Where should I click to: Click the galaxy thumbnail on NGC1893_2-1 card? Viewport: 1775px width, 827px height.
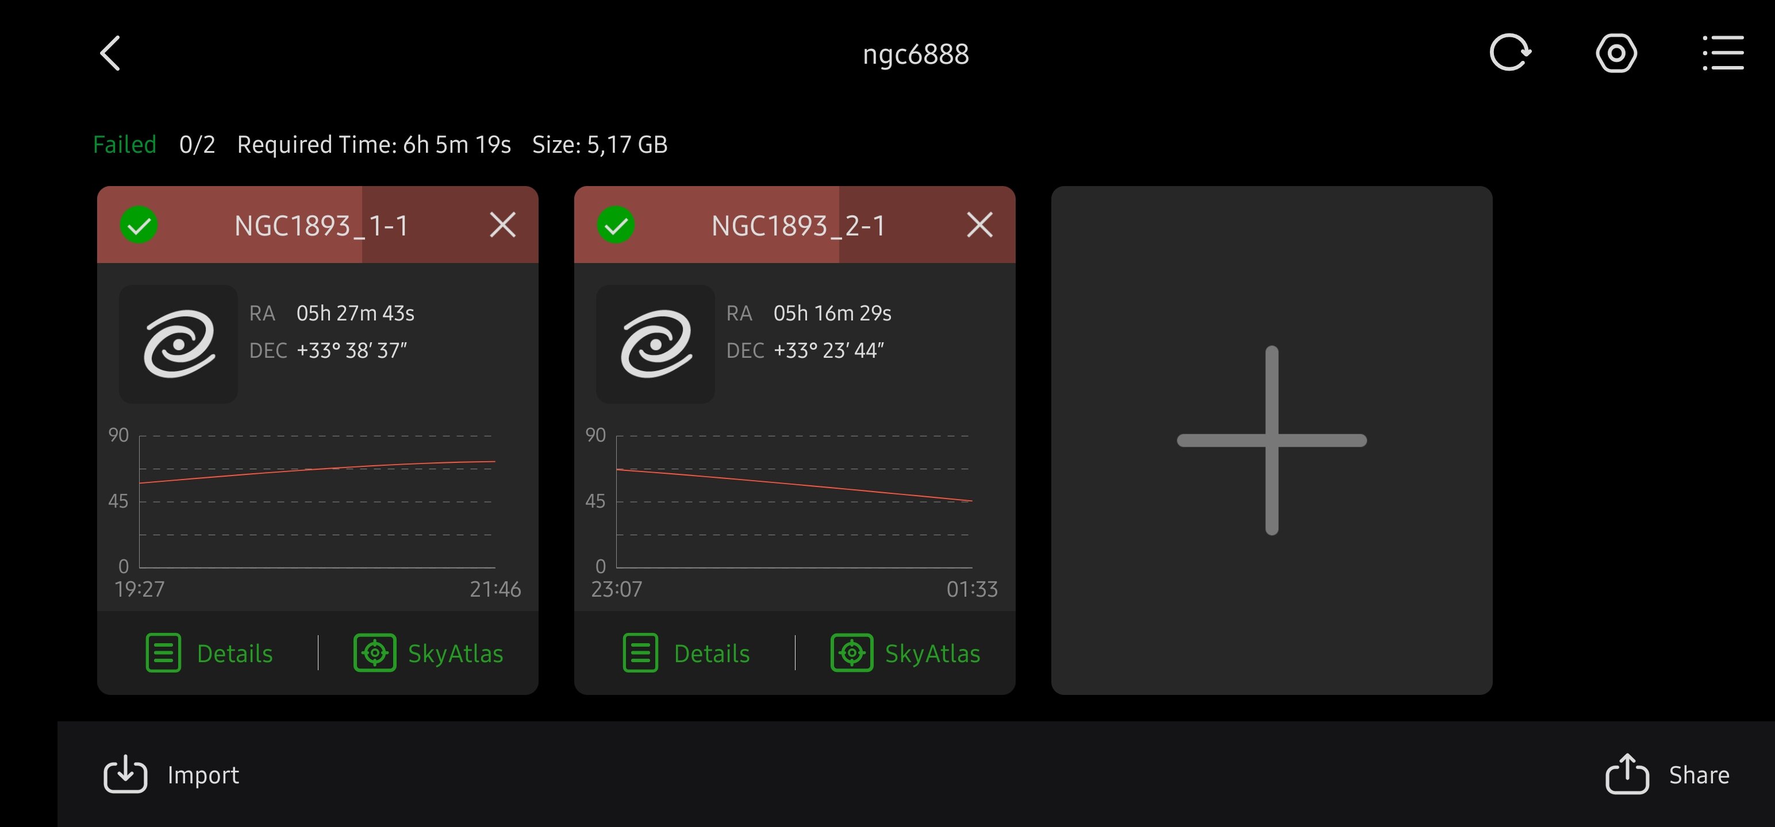pos(655,343)
